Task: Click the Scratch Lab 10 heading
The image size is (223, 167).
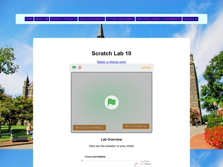Action: click(x=111, y=53)
